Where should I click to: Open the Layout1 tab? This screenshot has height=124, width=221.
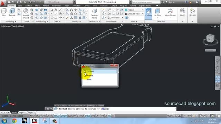point(22,113)
